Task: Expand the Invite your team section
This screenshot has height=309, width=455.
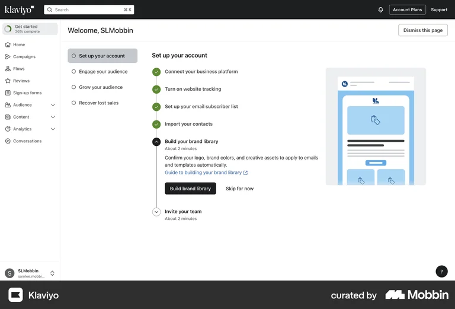Action: (156, 212)
